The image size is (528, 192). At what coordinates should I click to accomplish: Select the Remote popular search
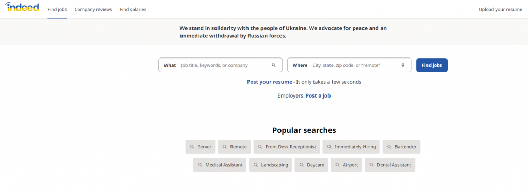click(x=235, y=147)
